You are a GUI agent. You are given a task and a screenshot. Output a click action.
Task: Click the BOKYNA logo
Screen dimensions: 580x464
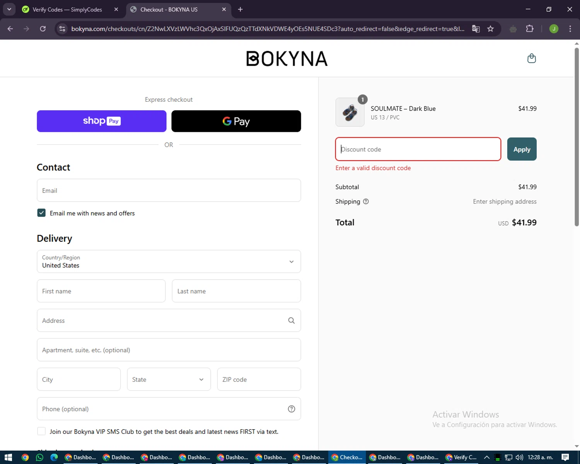[x=287, y=59]
